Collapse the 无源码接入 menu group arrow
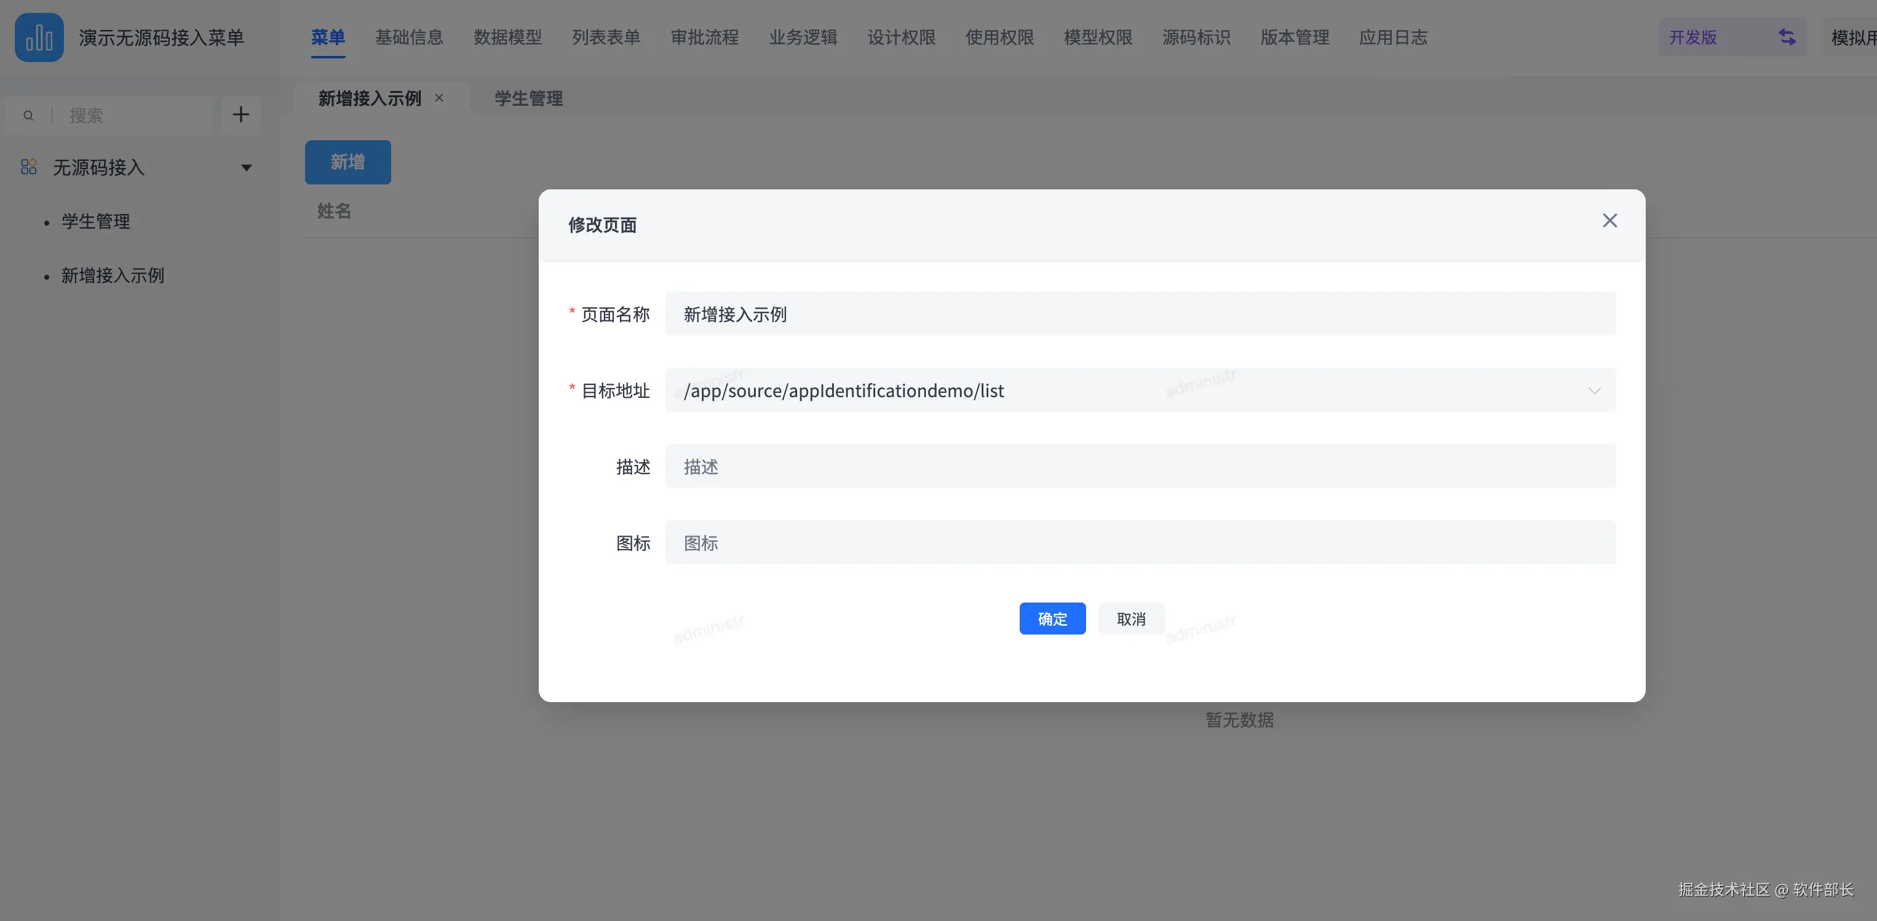The height and width of the screenshot is (921, 1877). click(x=246, y=168)
